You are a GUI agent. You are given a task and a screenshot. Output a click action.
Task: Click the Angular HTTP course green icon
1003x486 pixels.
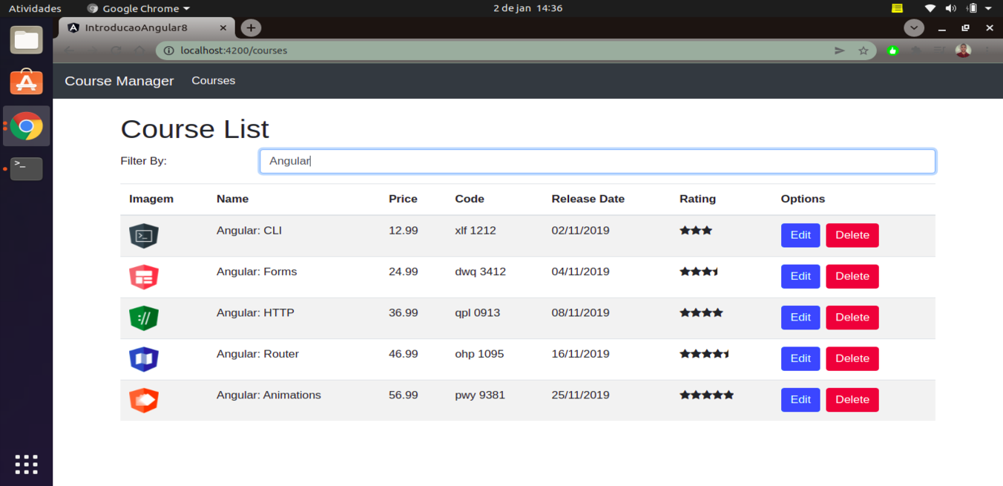(144, 318)
